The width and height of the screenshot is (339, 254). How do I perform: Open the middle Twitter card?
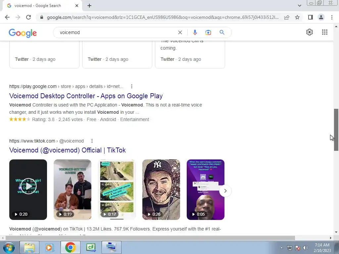click(117, 55)
